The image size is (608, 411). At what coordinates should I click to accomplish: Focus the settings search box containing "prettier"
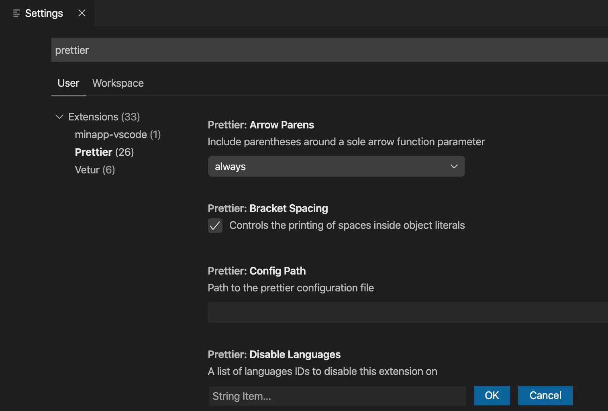coord(321,50)
